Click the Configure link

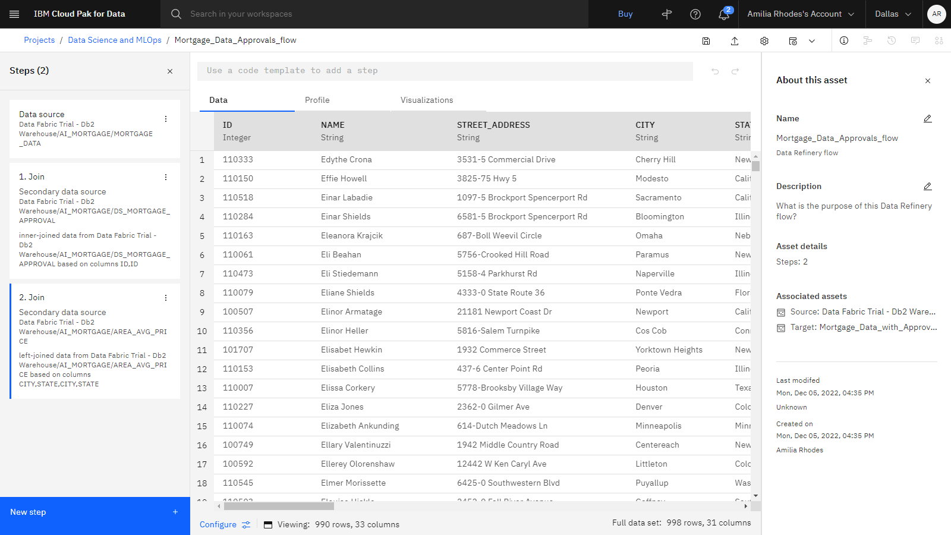(x=218, y=524)
